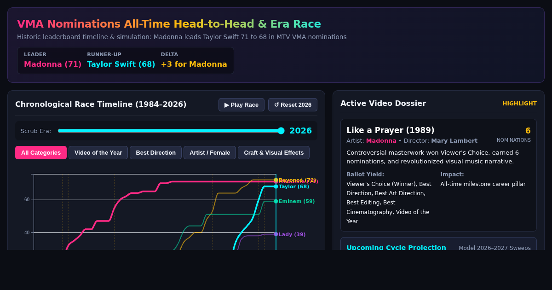
Task: Click the VMA Nominations page title
Action: (169, 24)
